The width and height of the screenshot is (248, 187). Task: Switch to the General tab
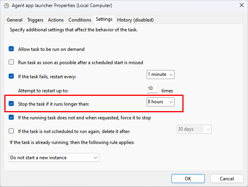(15, 20)
